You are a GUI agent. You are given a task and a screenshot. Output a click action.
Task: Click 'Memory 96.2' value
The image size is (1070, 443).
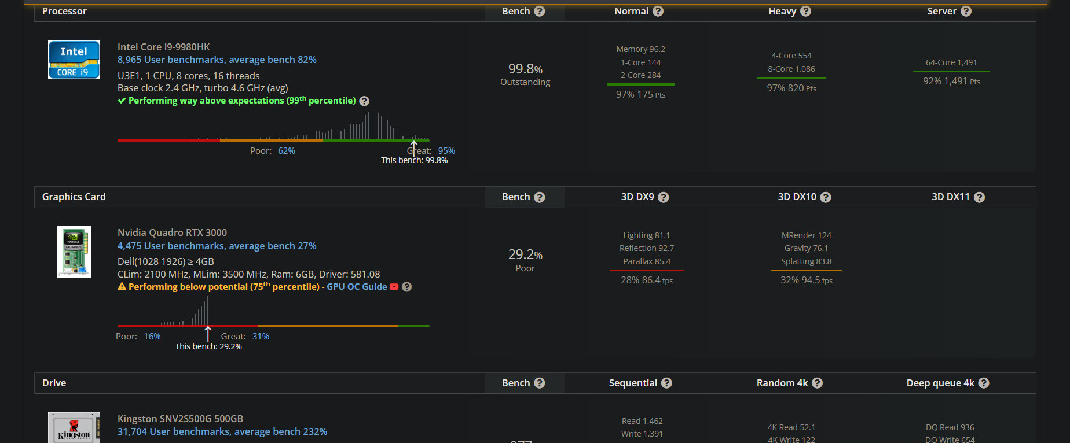pyautogui.click(x=640, y=49)
